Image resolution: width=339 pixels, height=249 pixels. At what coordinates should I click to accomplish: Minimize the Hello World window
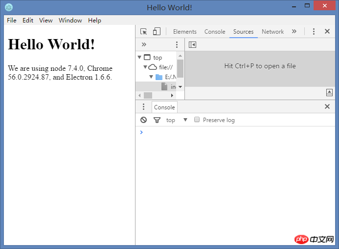click(x=294, y=6)
